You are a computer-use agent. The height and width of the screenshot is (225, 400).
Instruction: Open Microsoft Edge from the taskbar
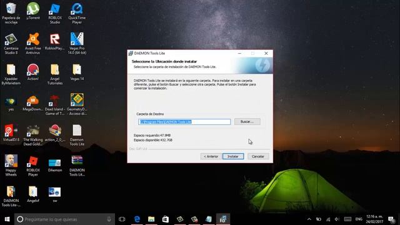(137, 219)
